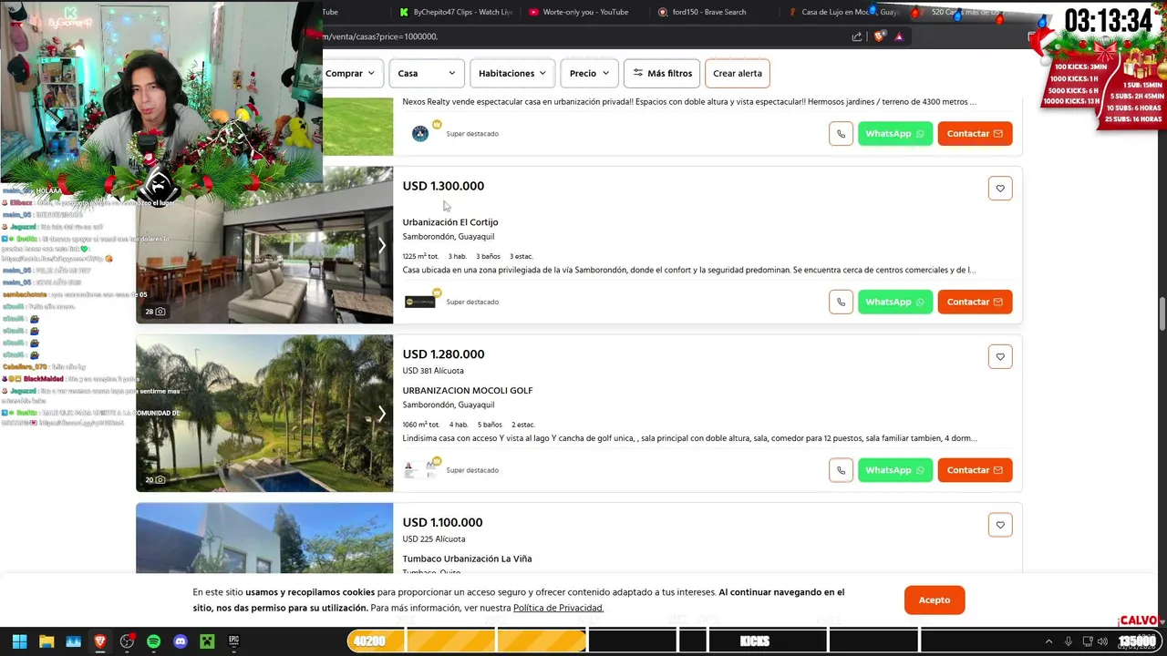Viewport: 1167px width, 656px height.
Task: Open Brave Rewards triangle icon
Action: [899, 36]
